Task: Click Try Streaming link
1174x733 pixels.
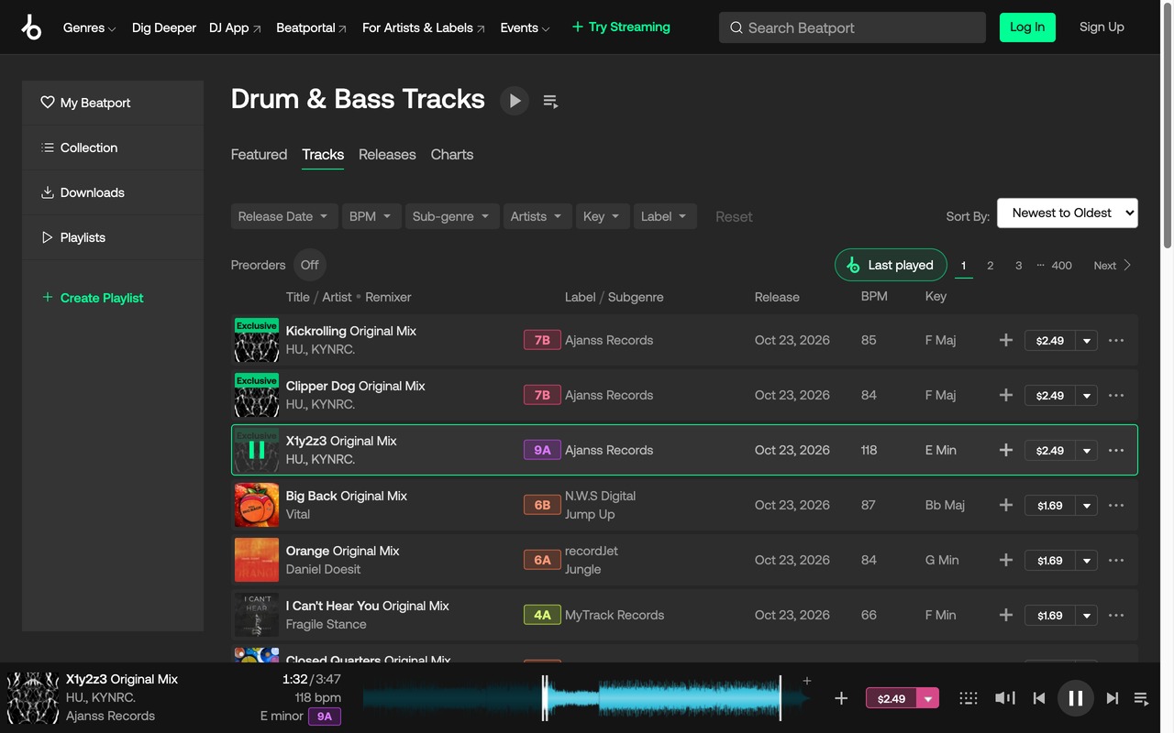Action: [x=621, y=27]
